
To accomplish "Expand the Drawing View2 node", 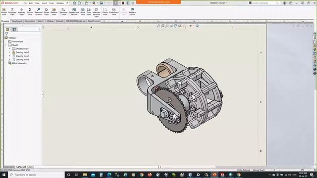I will click(x=9, y=56).
